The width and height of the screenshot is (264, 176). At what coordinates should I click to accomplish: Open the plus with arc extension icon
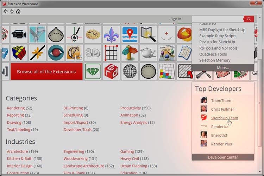point(167,34)
